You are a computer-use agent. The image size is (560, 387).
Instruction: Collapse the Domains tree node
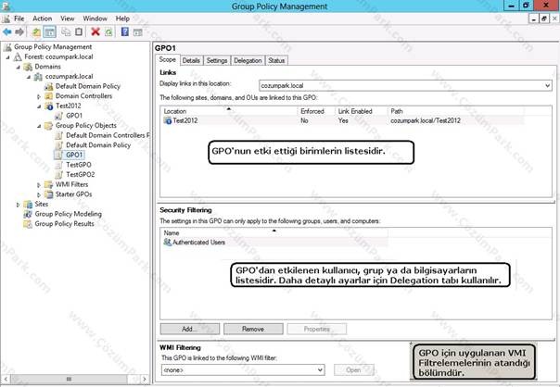click(19, 67)
